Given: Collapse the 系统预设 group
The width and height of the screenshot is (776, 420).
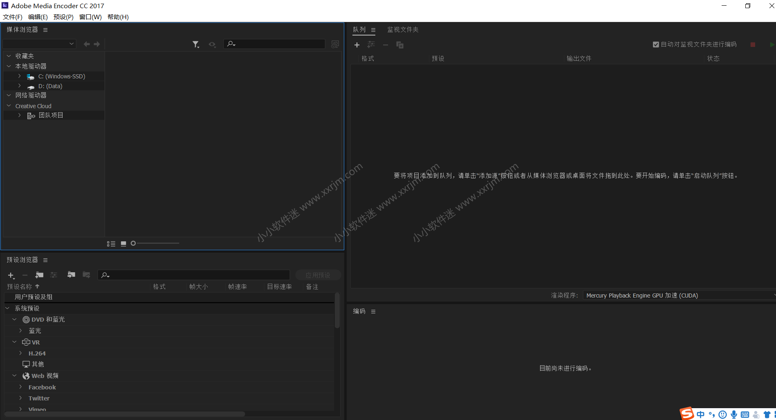Looking at the screenshot, I should click(7, 308).
